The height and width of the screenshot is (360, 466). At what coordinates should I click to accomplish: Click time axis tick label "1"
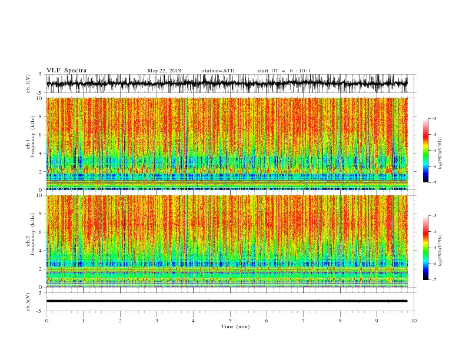click(83, 321)
